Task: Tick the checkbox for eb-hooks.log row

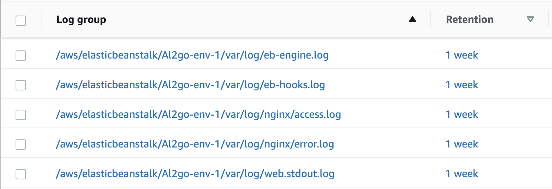Action: pos(21,85)
